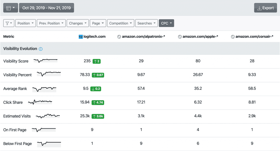
Task: Click the Below First Page row label
Action: (17, 144)
